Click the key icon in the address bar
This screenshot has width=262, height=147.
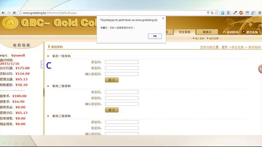click(208, 13)
